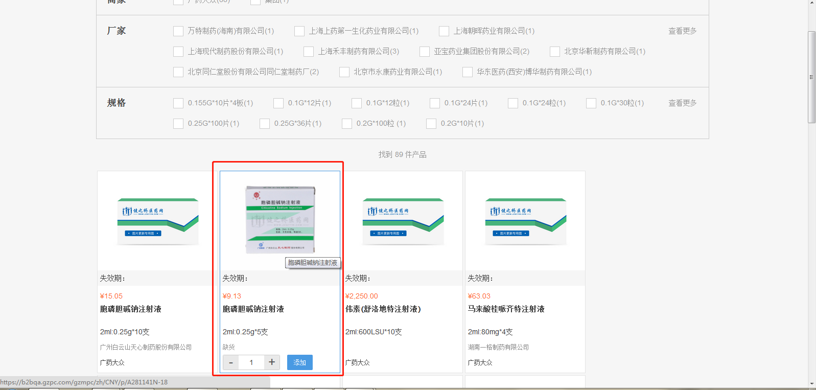The height and width of the screenshot is (390, 816).
Task: Expand 查看更多 for specifications
Action: pyautogui.click(x=682, y=103)
